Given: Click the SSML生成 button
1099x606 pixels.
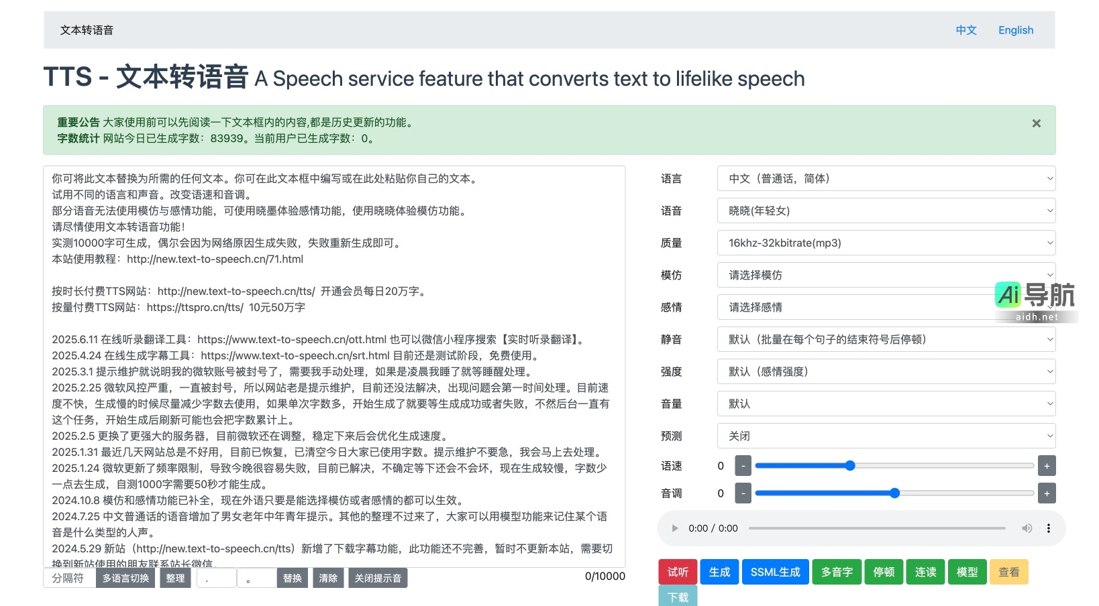Looking at the screenshot, I should pyautogui.click(x=775, y=572).
